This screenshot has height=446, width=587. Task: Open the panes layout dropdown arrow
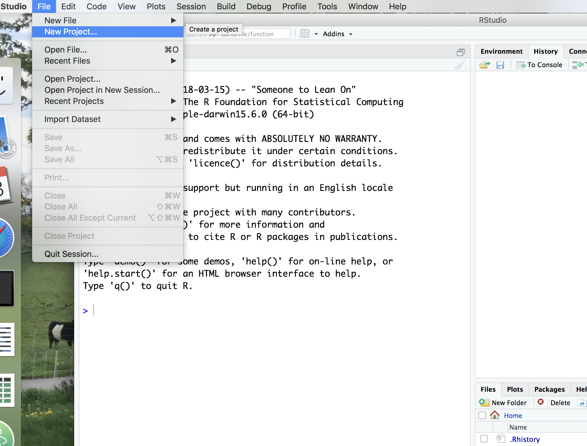coord(316,34)
